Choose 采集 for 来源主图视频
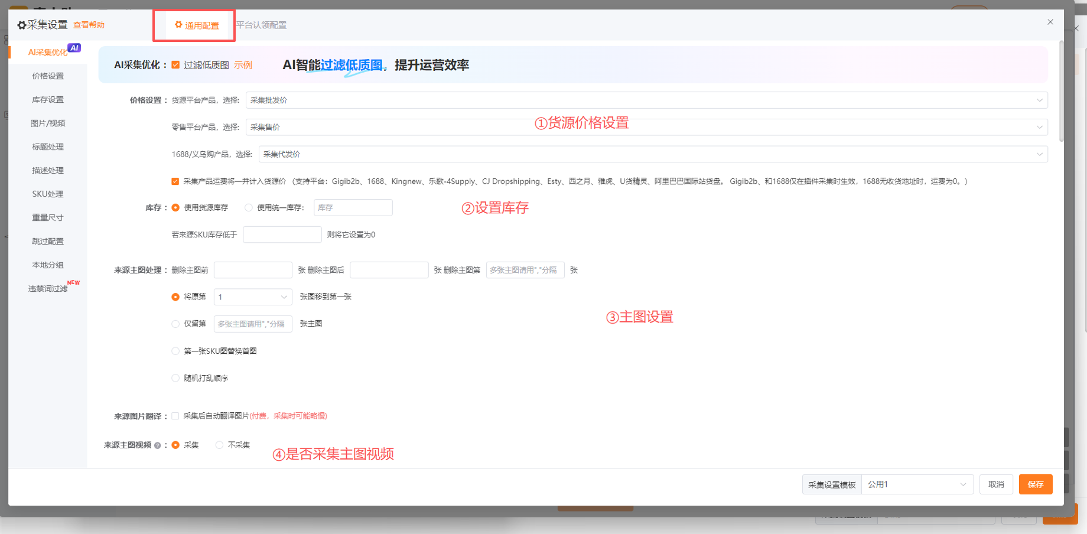Viewport: 1087px width, 534px height. pos(175,445)
